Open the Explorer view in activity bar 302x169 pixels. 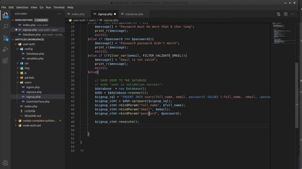coord(5,15)
